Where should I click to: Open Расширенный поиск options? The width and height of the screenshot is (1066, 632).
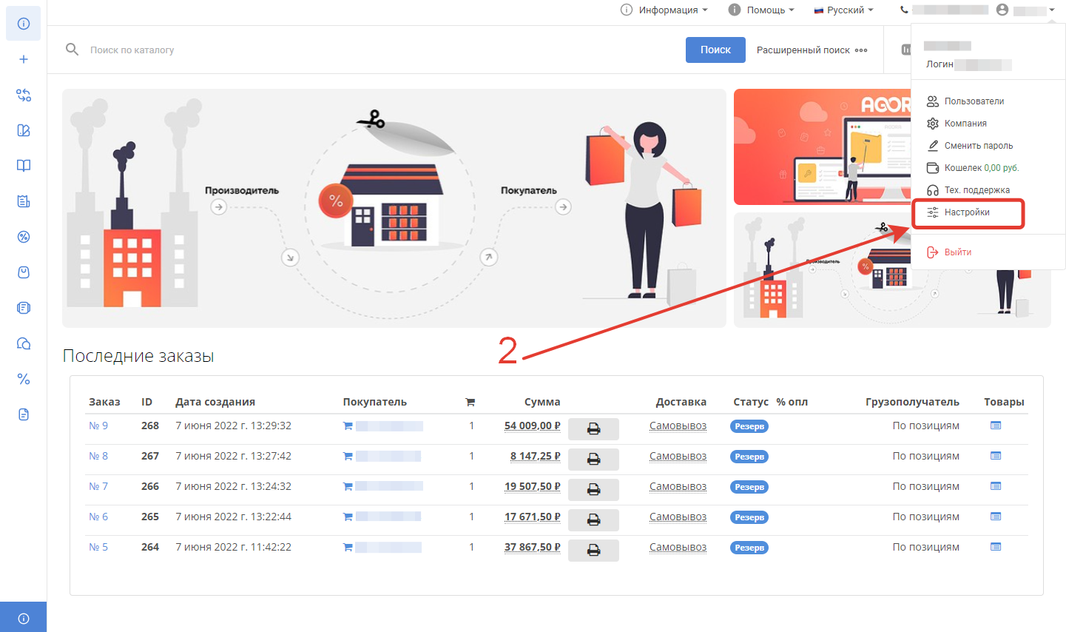pos(812,50)
